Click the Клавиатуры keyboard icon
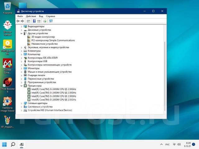Screen dimensions: 199x149 click(x=25, y=51)
